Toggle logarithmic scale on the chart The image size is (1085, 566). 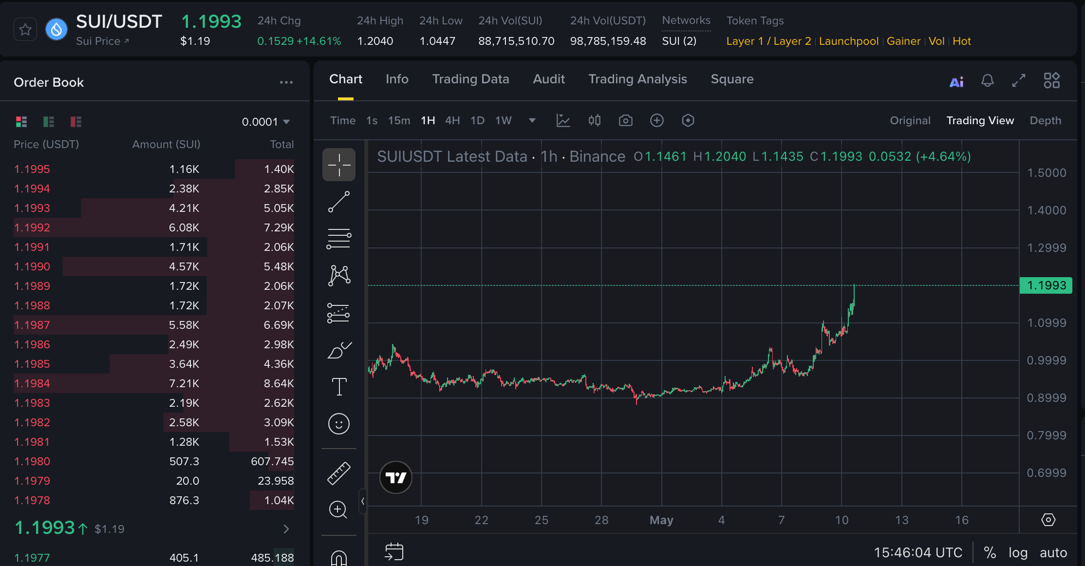click(x=1018, y=552)
